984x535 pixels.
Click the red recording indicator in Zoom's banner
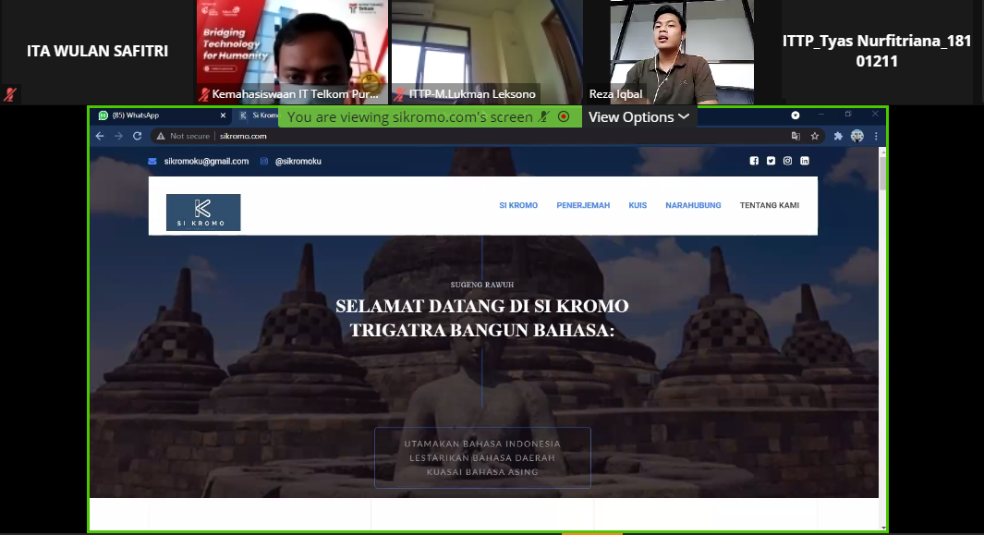pyautogui.click(x=565, y=116)
